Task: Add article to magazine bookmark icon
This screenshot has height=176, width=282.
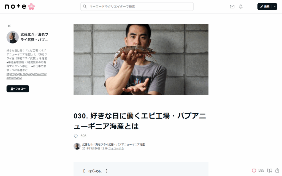Action: [x=269, y=170]
